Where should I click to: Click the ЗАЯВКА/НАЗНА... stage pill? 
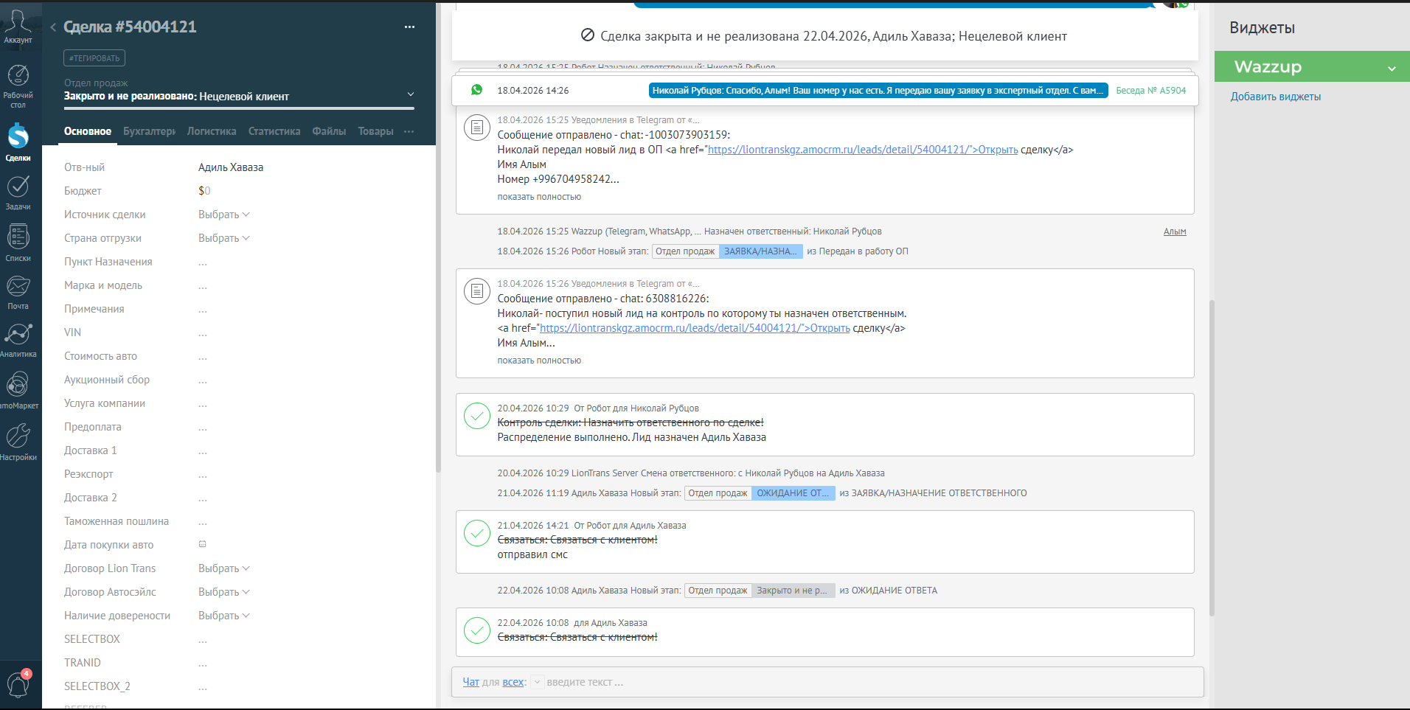pyautogui.click(x=760, y=251)
